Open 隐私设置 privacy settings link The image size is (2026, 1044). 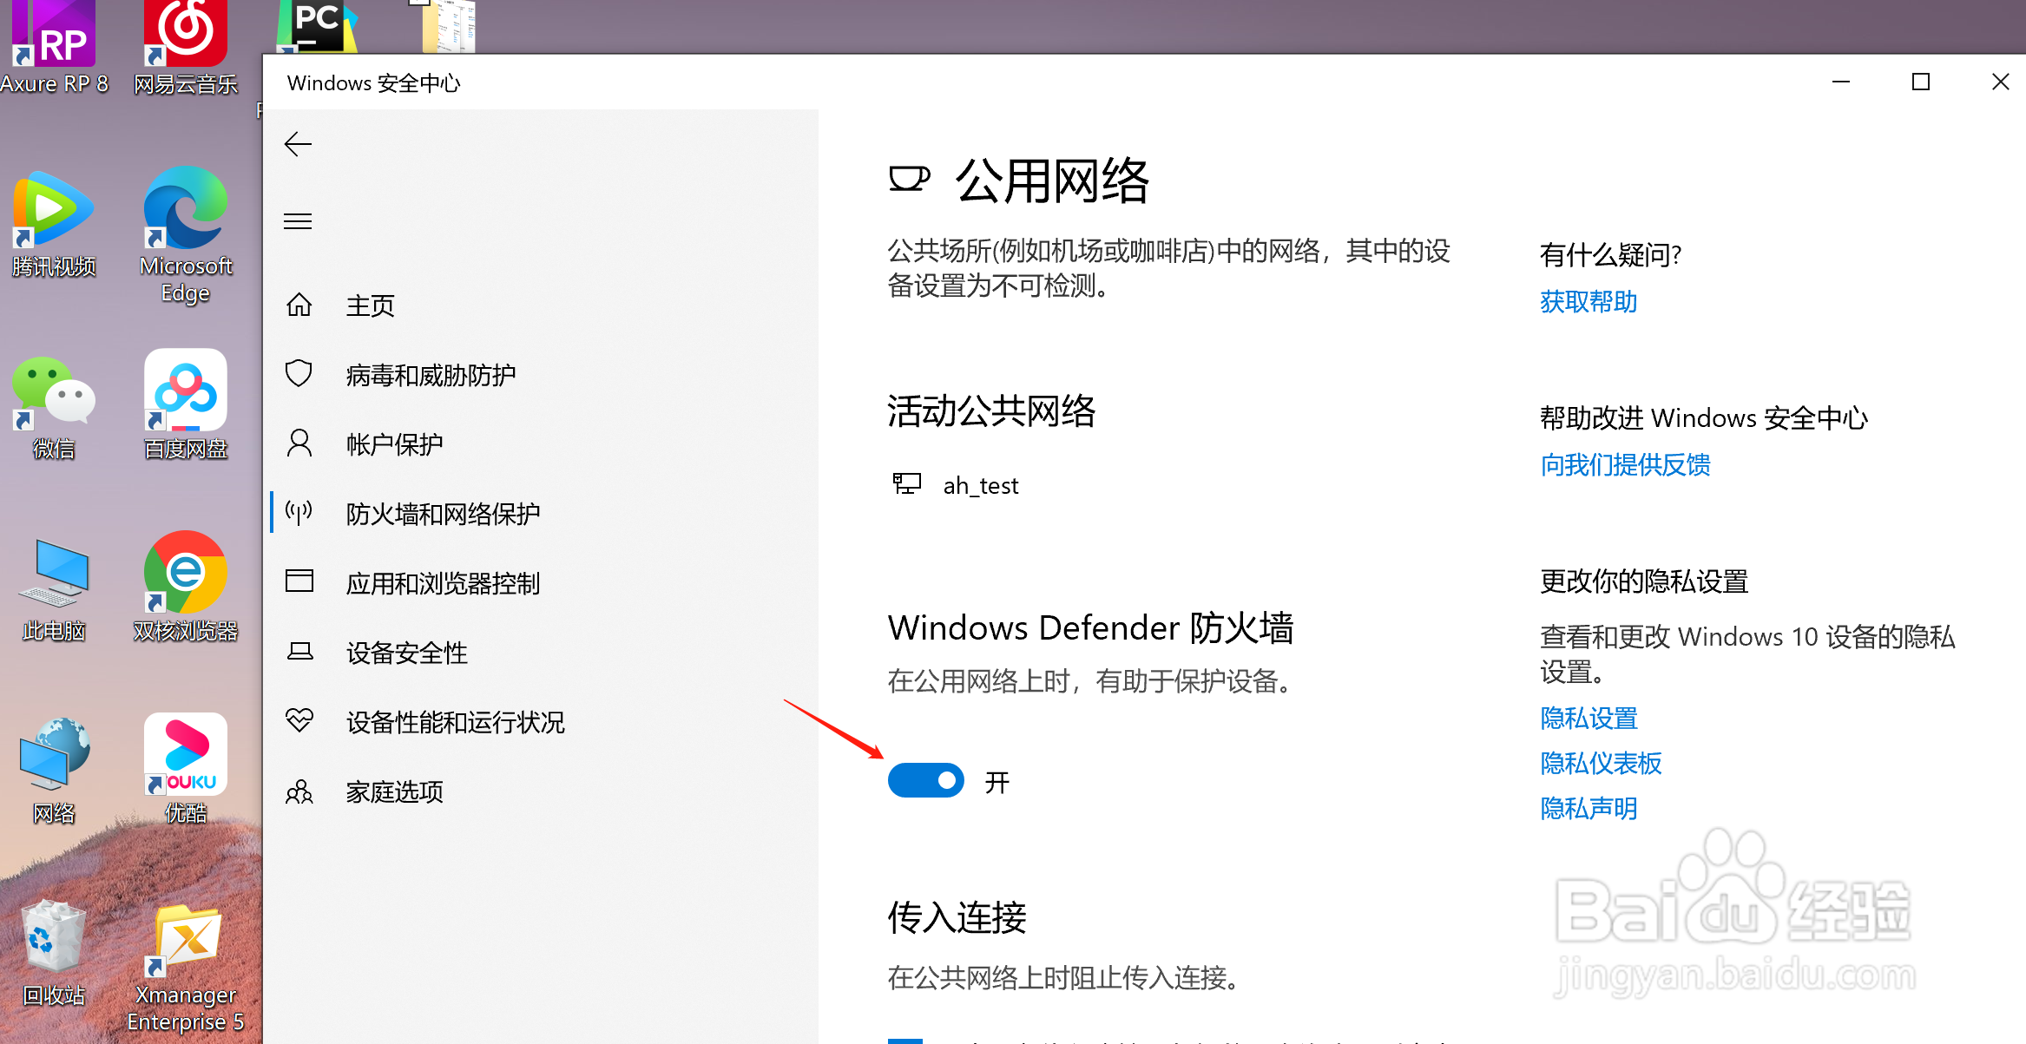(x=1588, y=719)
